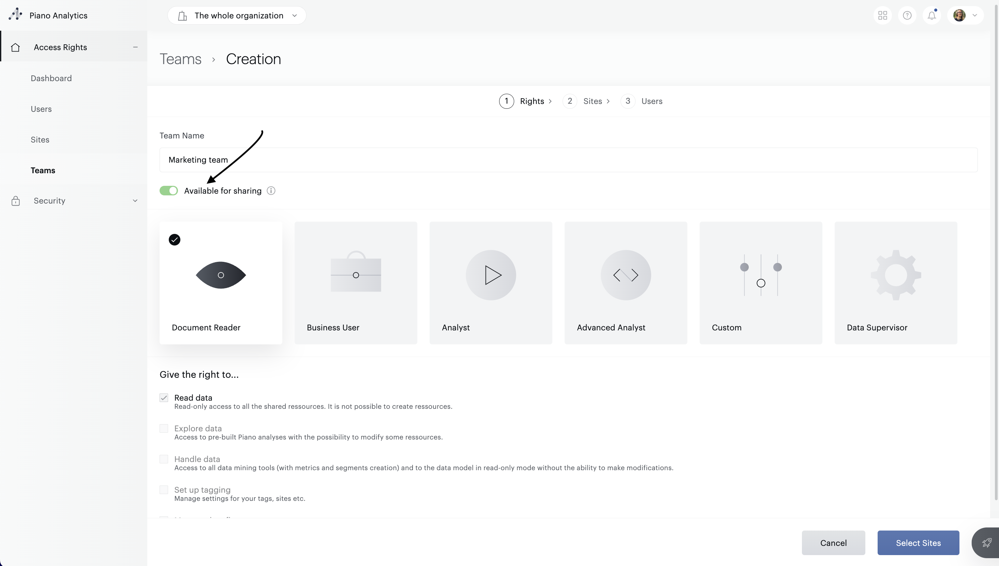Image resolution: width=999 pixels, height=566 pixels.
Task: Click the info icon beside Available for sharing
Action: (x=271, y=191)
